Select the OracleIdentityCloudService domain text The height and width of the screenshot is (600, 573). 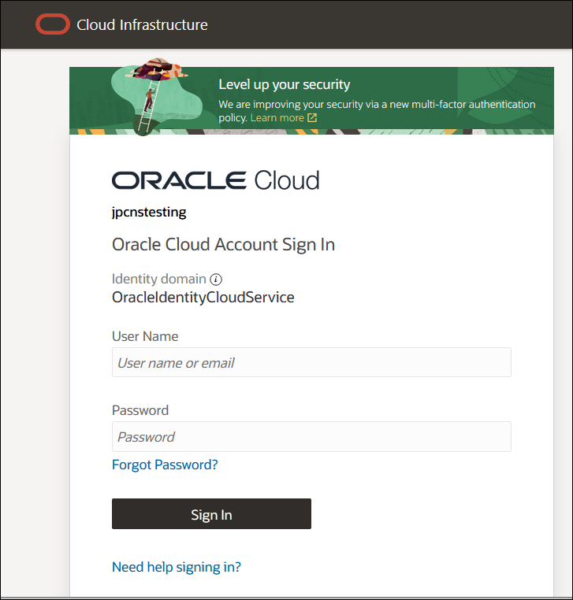[x=203, y=298]
